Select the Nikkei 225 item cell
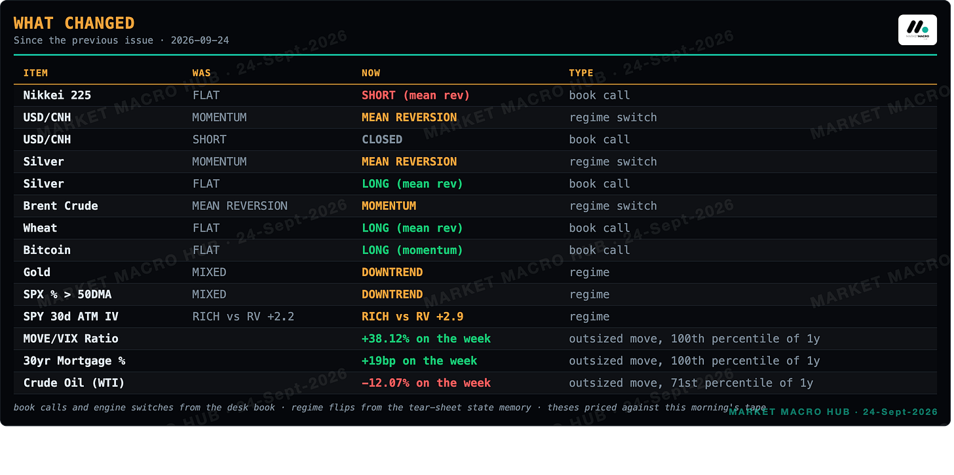 point(57,95)
